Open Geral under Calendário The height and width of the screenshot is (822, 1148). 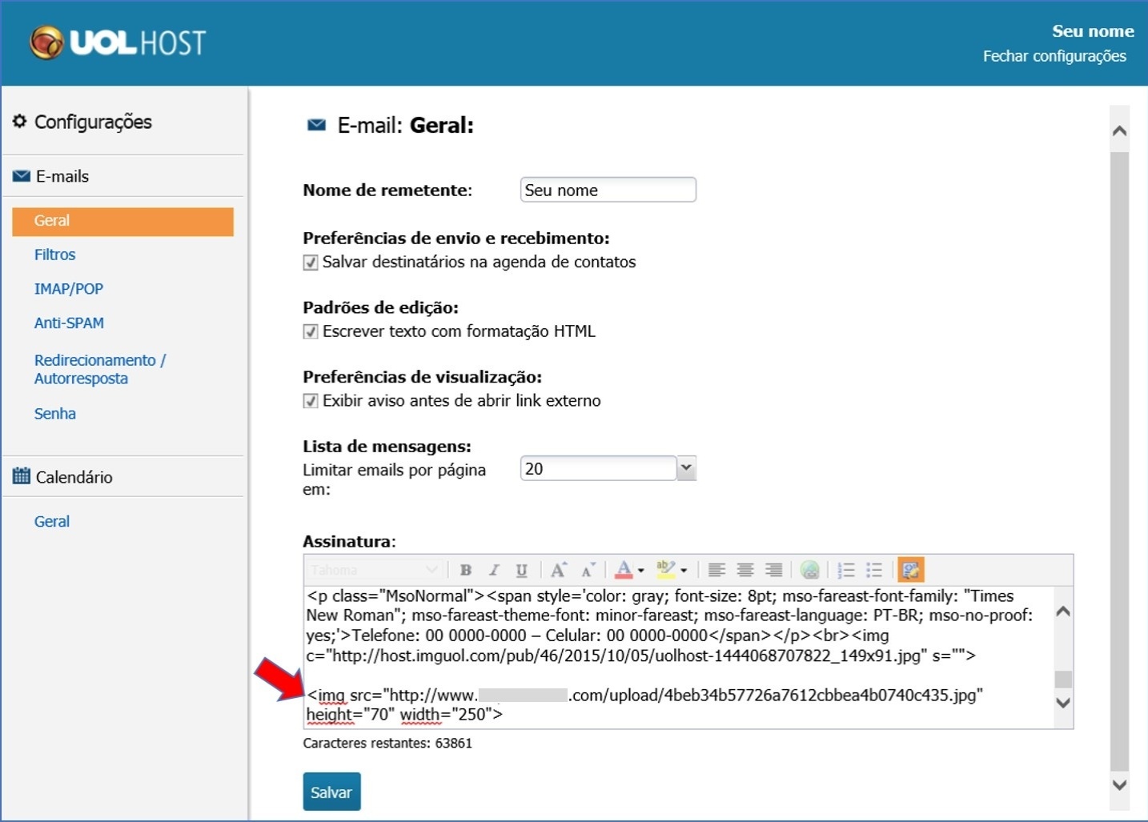coord(51,522)
